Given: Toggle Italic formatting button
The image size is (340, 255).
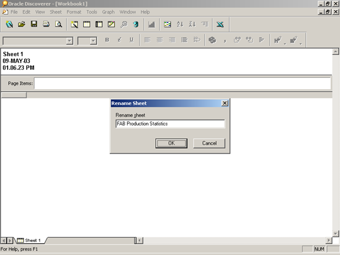Looking at the screenshot, I should pyautogui.click(x=119, y=40).
